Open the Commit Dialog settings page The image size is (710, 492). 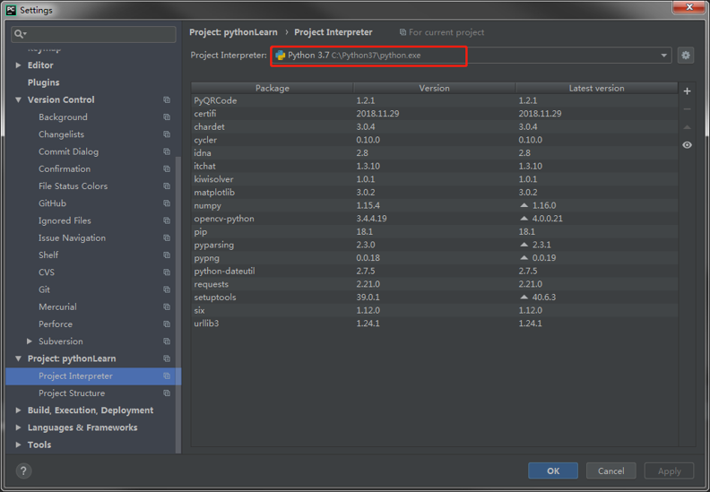(68, 151)
